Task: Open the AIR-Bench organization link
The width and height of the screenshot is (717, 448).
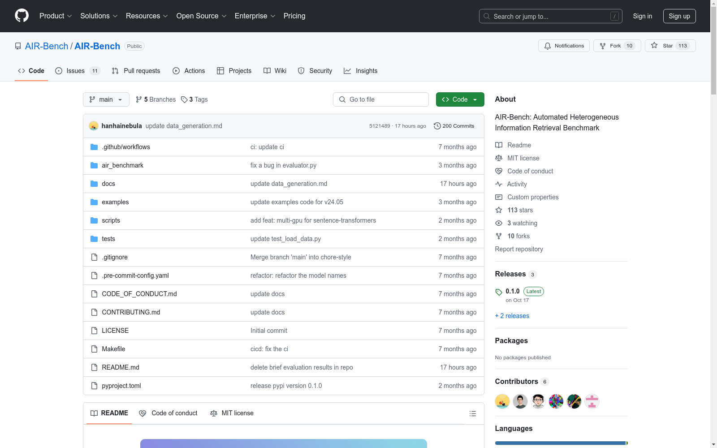Action: tap(47, 46)
